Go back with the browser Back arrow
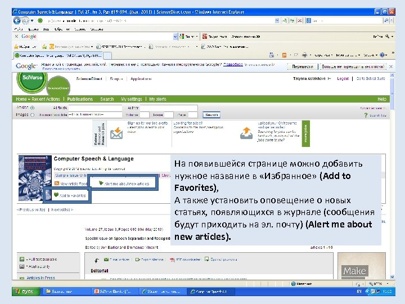This screenshot has height=304, width=405. click(x=17, y=20)
